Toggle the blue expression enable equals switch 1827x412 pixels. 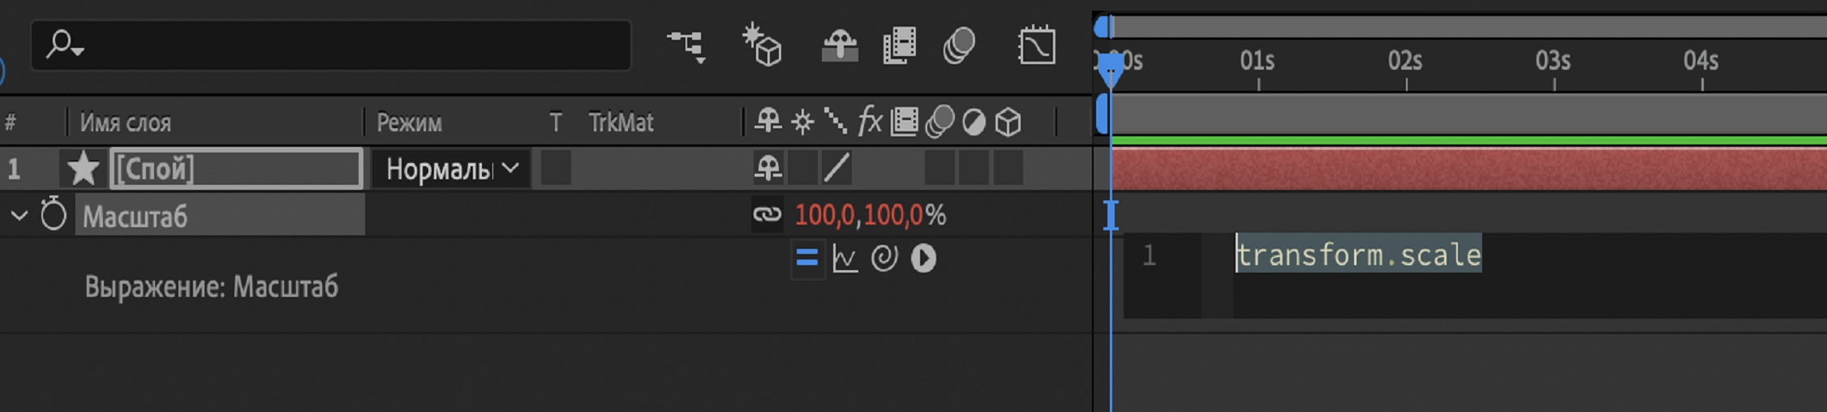[806, 259]
